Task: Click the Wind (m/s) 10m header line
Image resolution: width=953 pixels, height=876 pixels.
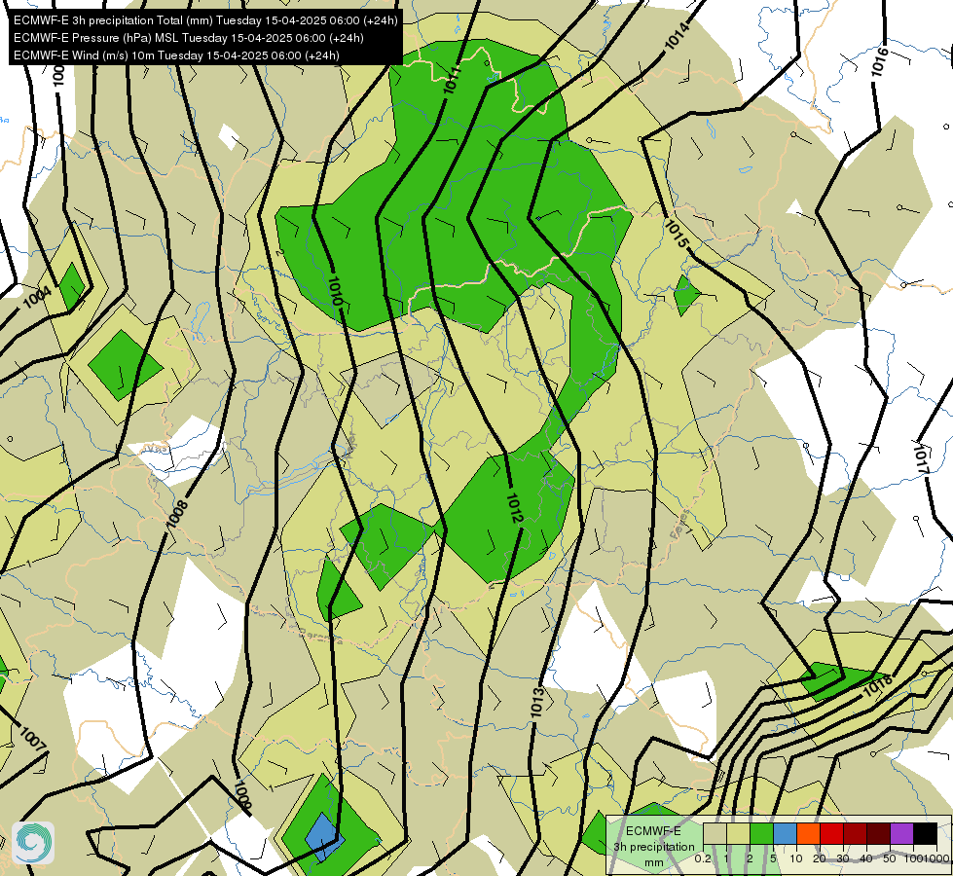Action: [x=176, y=55]
